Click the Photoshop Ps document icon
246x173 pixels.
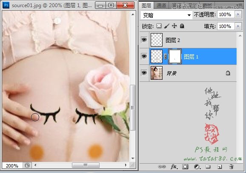point(6,6)
